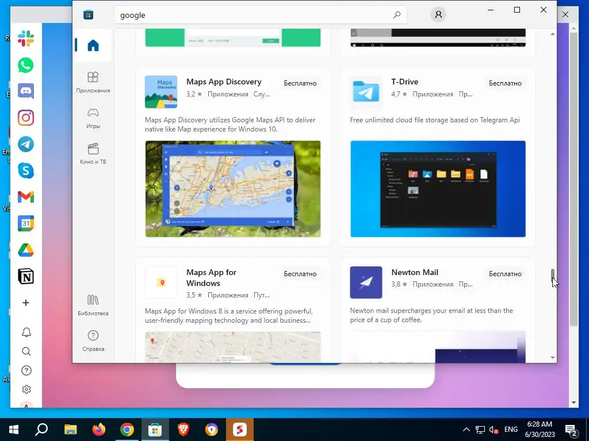The height and width of the screenshot is (441, 589).
Task: Open Maps App Discovery app icon
Action: (161, 92)
